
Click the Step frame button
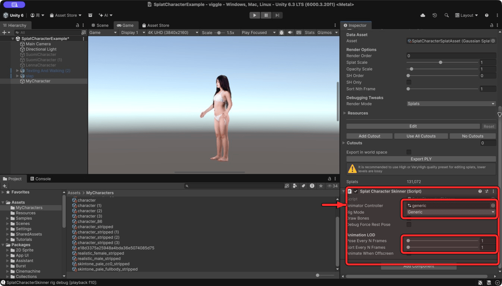click(x=277, y=15)
